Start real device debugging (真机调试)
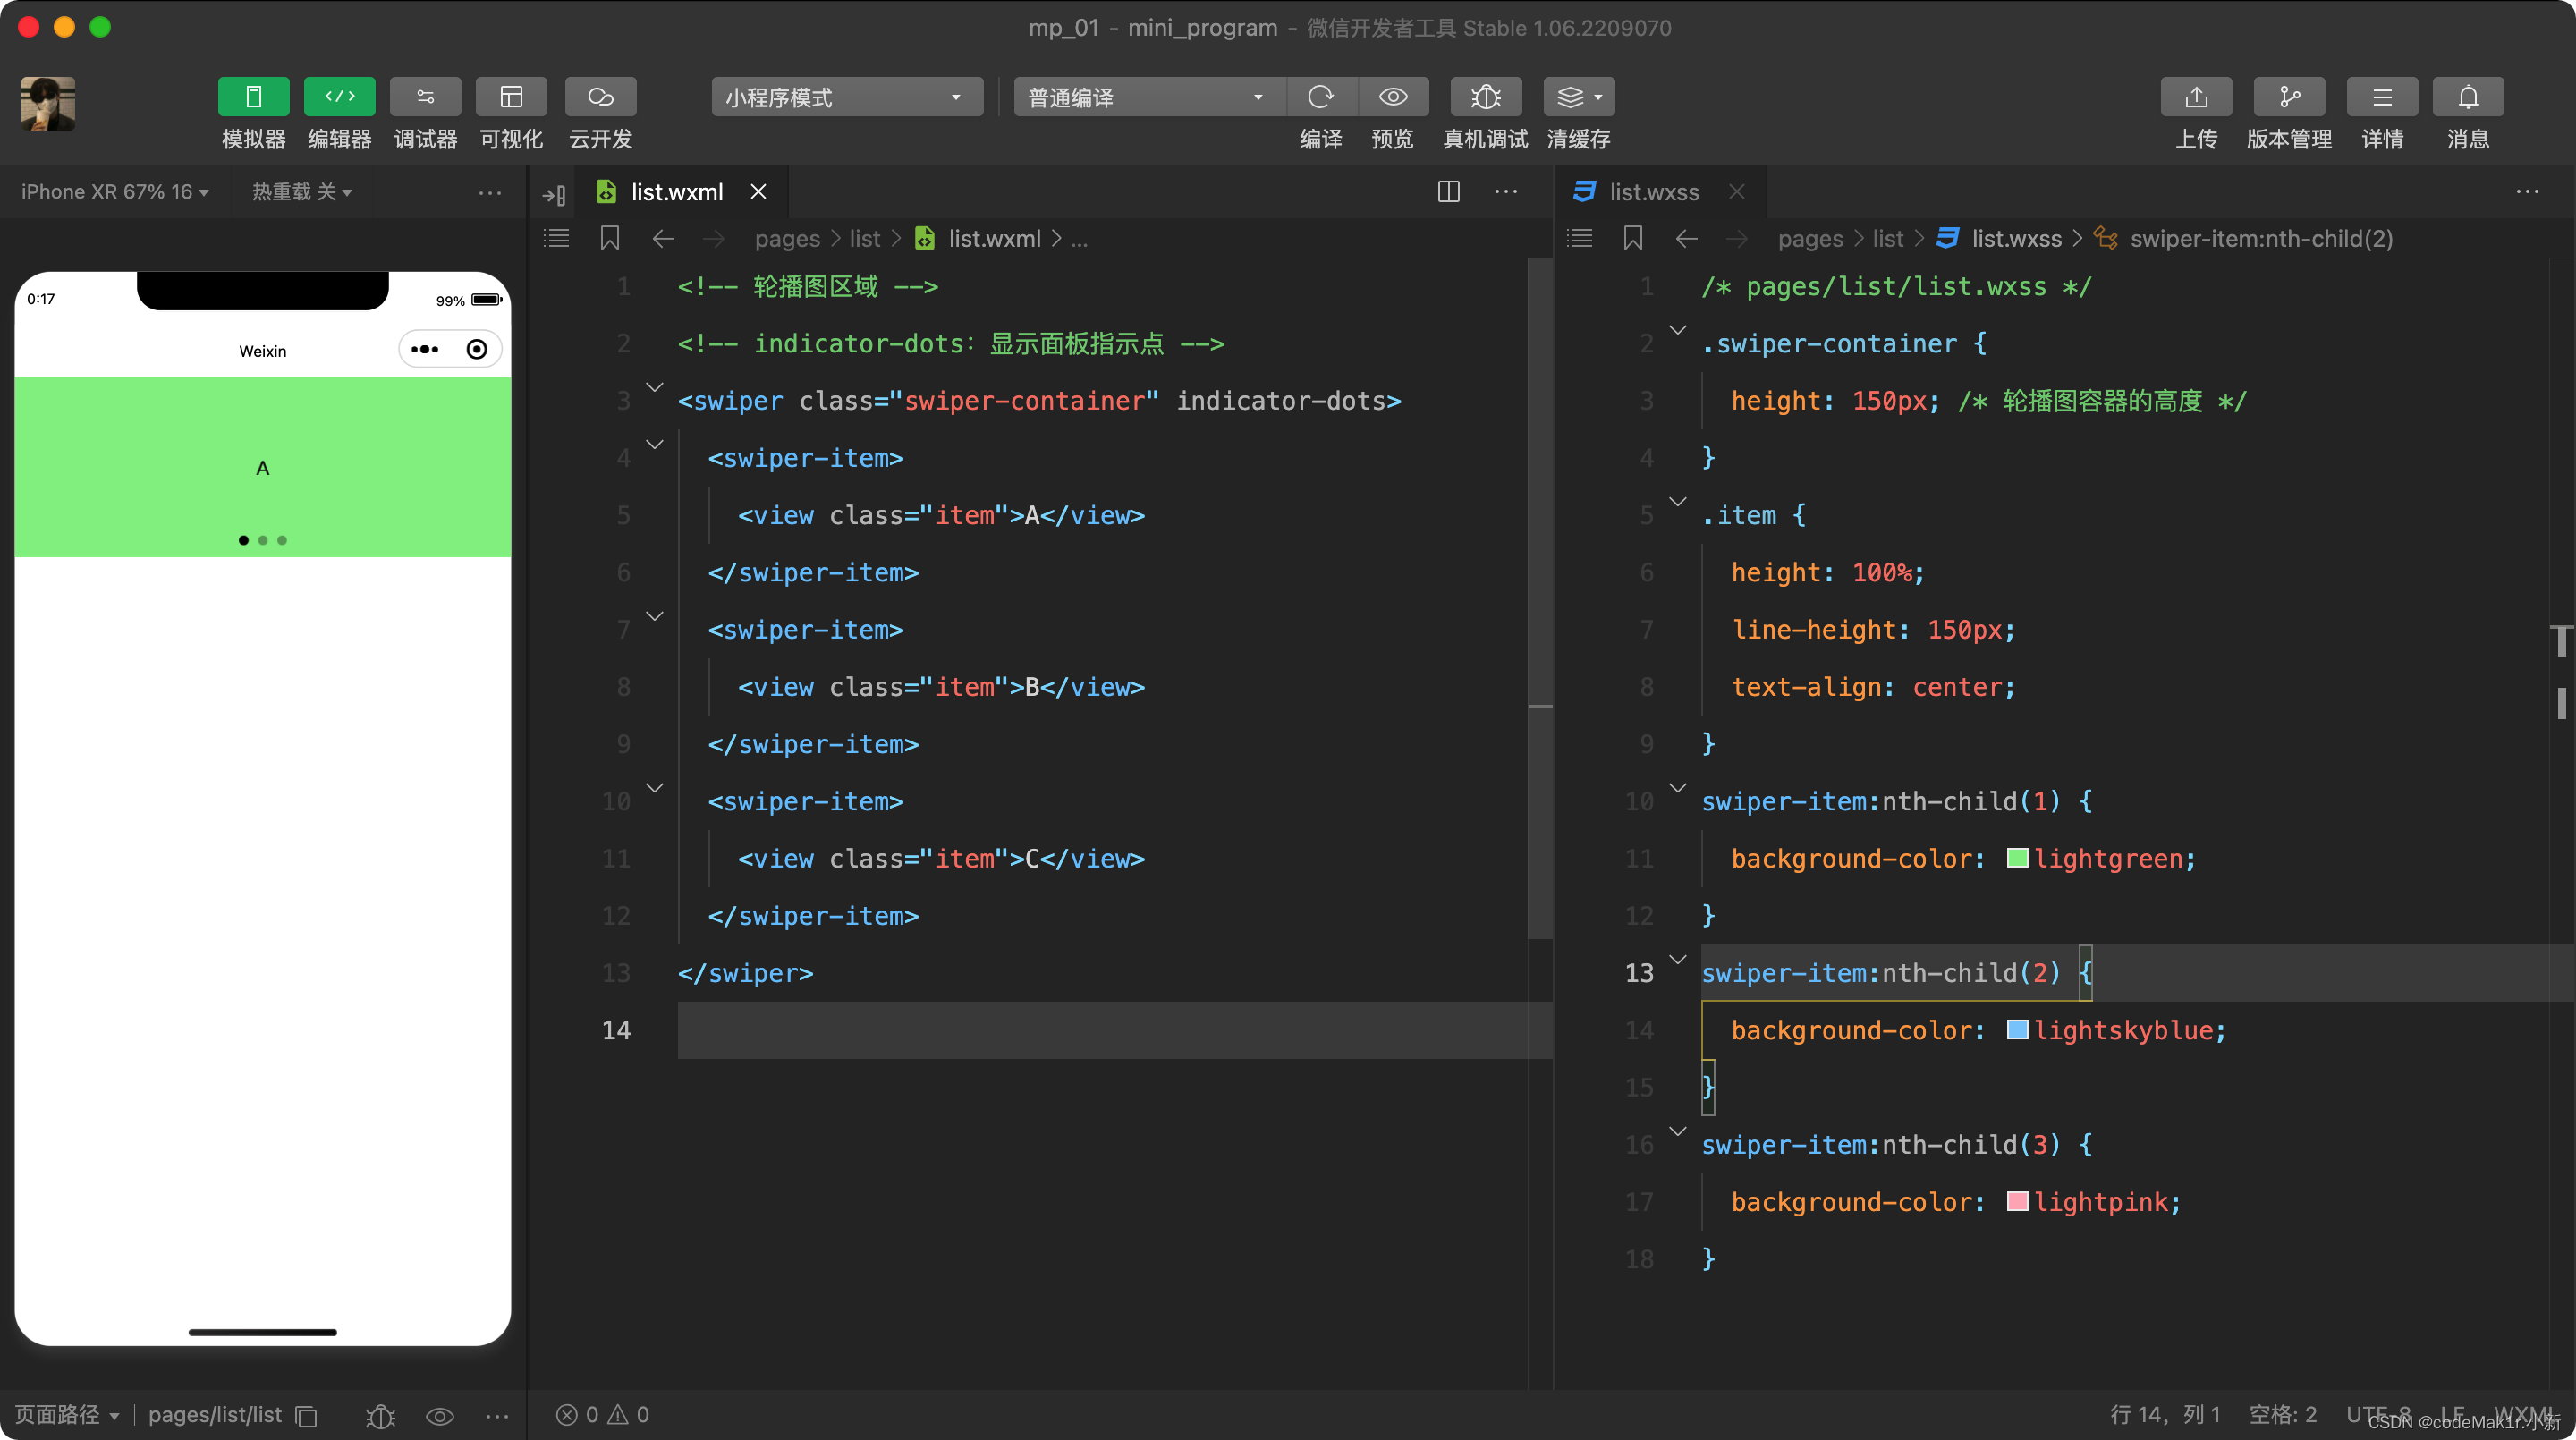 [x=1486, y=97]
